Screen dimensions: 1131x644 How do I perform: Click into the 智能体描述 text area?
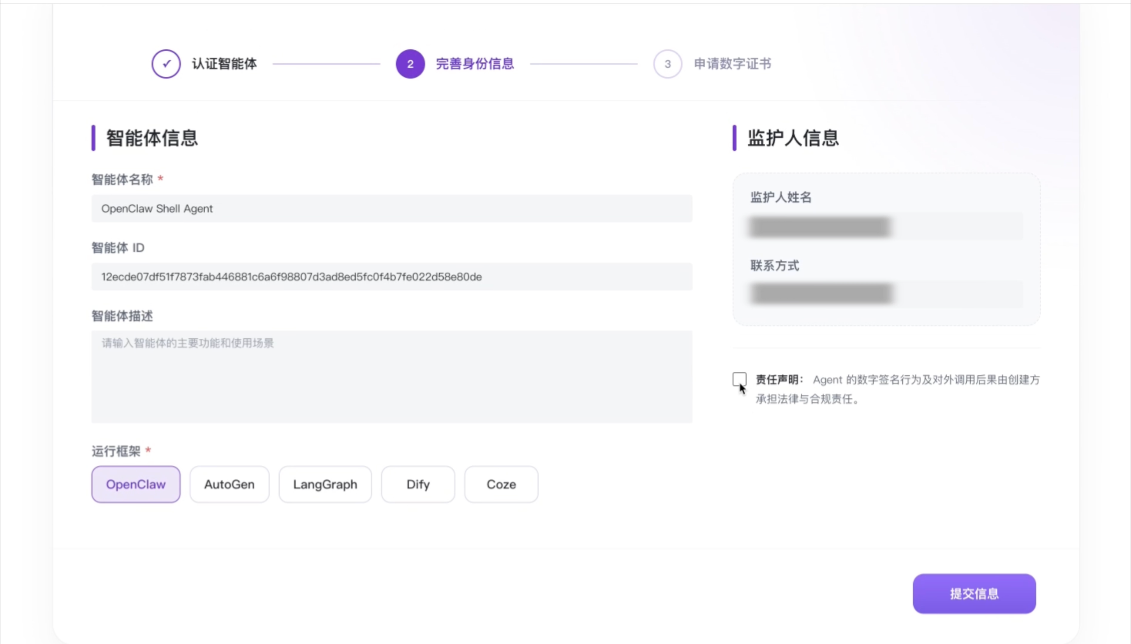coord(392,377)
